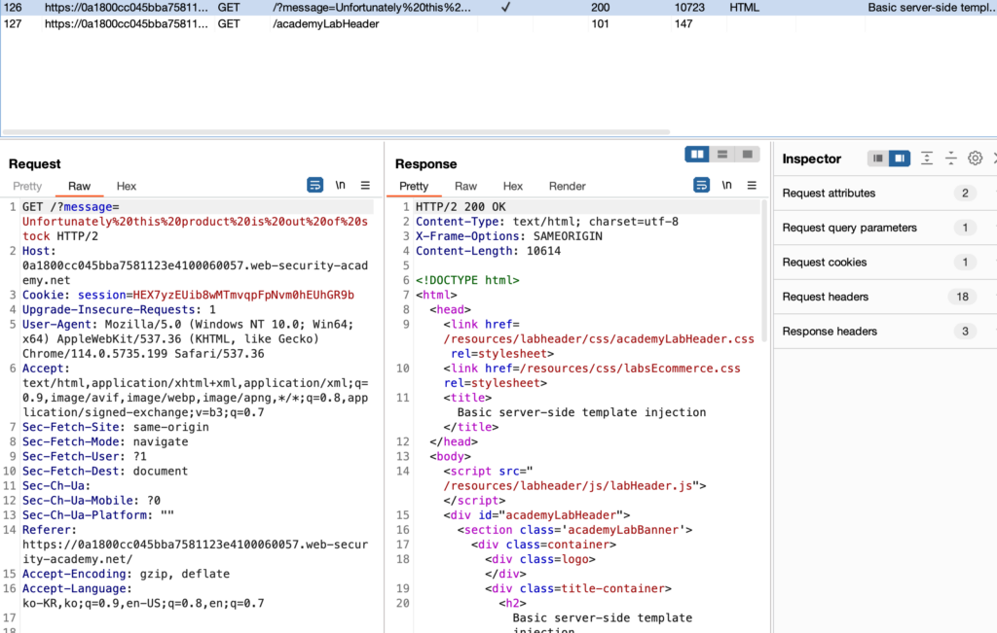
Task: Click the 'message' parameter name in the request line
Action: pos(88,207)
